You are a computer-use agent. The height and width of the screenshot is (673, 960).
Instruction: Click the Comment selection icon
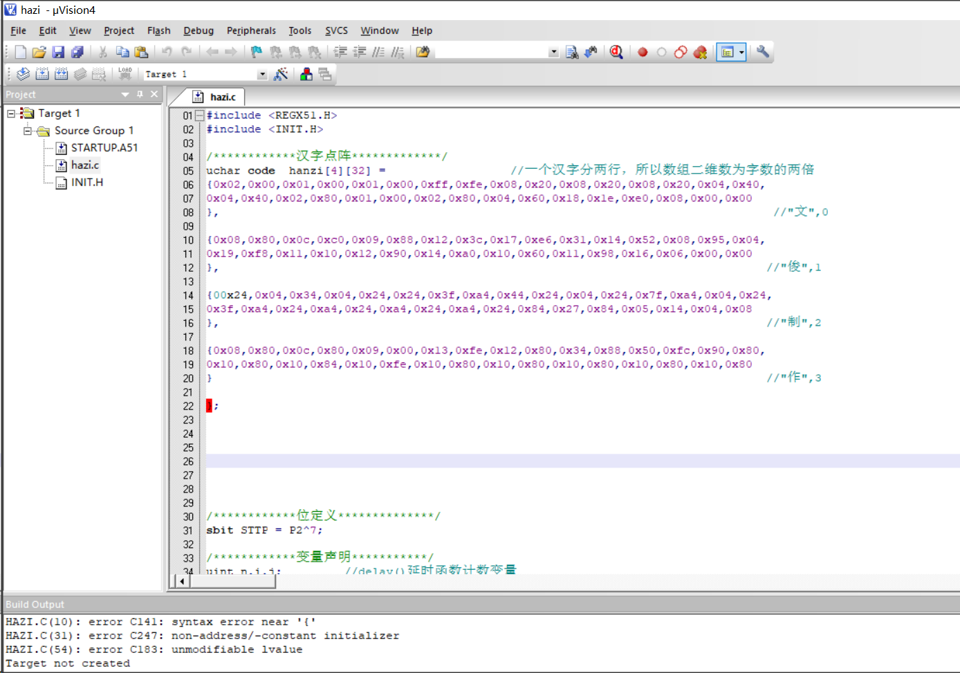pos(378,52)
